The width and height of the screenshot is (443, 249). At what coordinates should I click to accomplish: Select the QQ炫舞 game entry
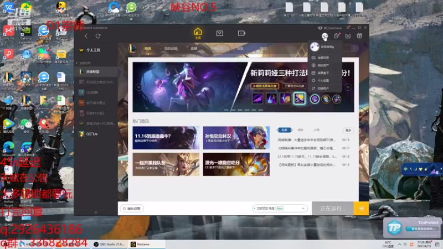point(96,92)
